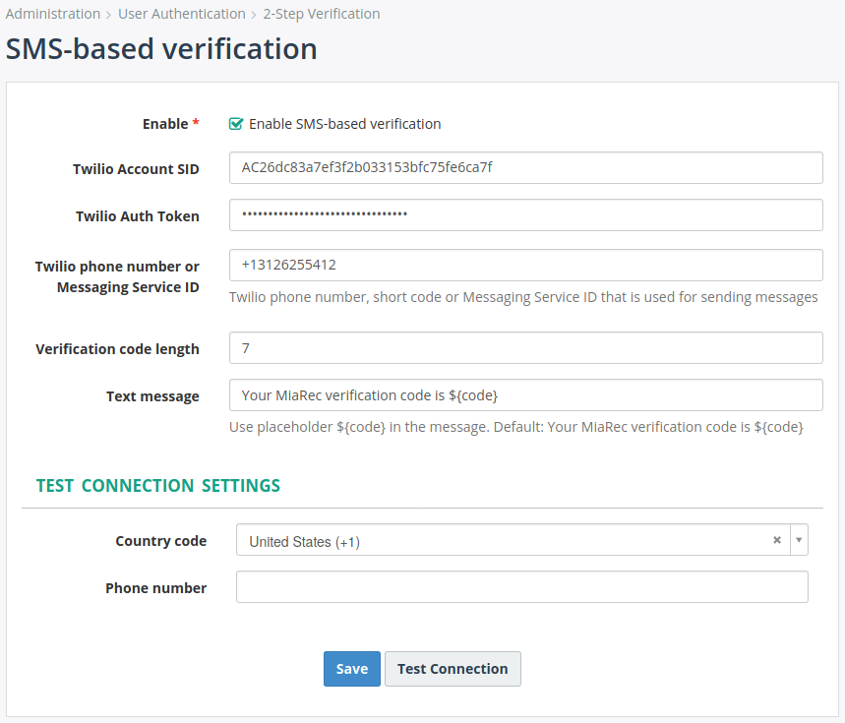Click the 'Twilio Auth Token' label
This screenshot has height=723, width=845.
(138, 216)
